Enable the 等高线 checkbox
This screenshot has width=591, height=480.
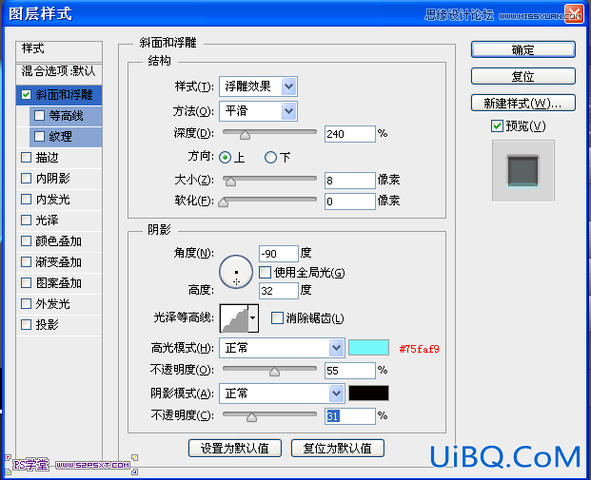pyautogui.click(x=39, y=116)
